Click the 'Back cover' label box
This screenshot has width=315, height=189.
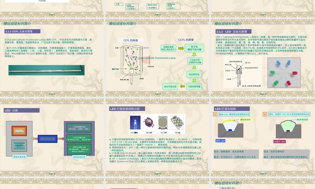153,6
